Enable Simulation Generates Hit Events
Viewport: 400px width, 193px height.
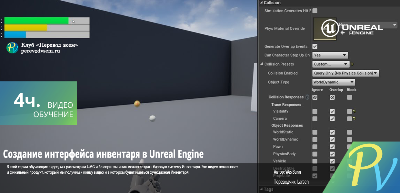tap(315, 11)
